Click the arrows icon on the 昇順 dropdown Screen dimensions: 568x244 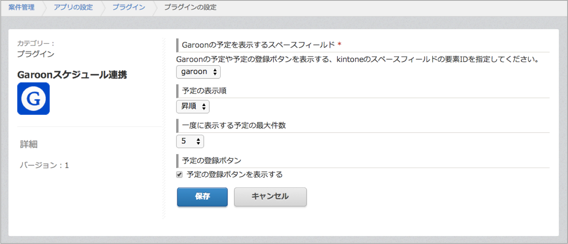(204, 106)
